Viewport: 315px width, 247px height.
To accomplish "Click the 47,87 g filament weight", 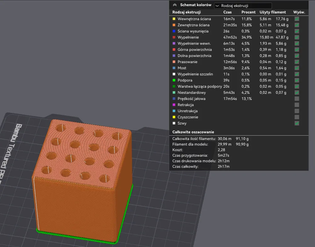I will click(x=282, y=37).
